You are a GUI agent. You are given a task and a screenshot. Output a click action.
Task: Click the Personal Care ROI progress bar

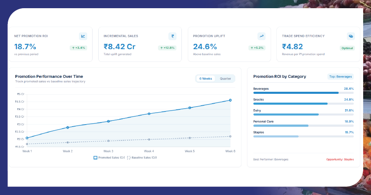click(303, 125)
